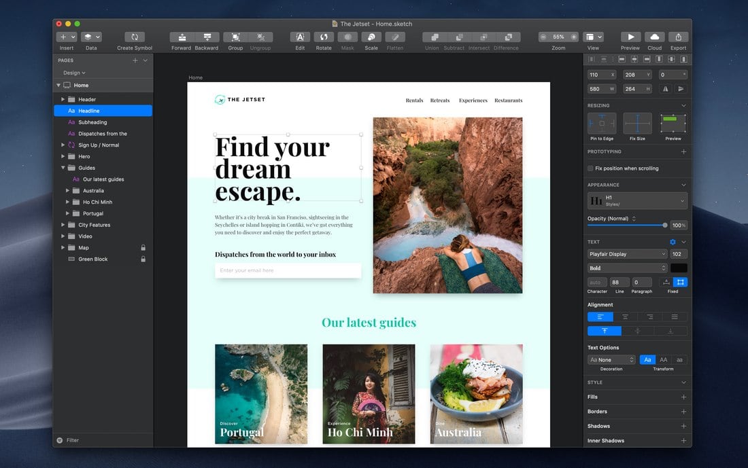The height and width of the screenshot is (468, 748).
Task: Start Preview with the play icon
Action: coord(630,37)
